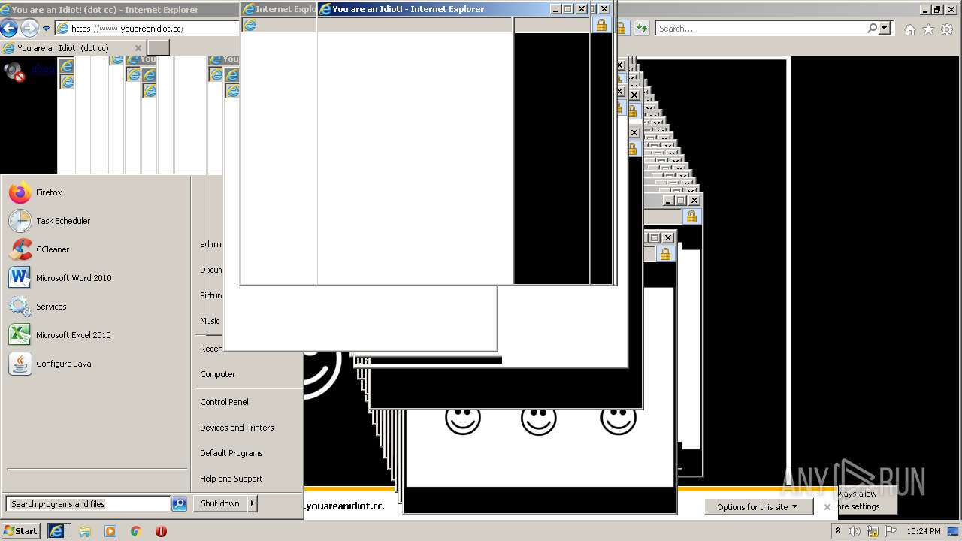Click the magnifier icon in the Search box
Screen dimensions: 962x541
pyautogui.click(x=872, y=28)
